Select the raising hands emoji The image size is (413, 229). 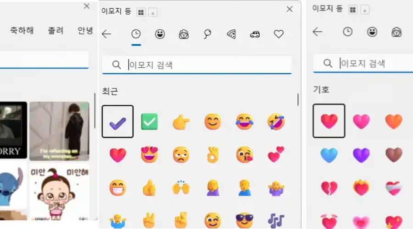(x=181, y=187)
